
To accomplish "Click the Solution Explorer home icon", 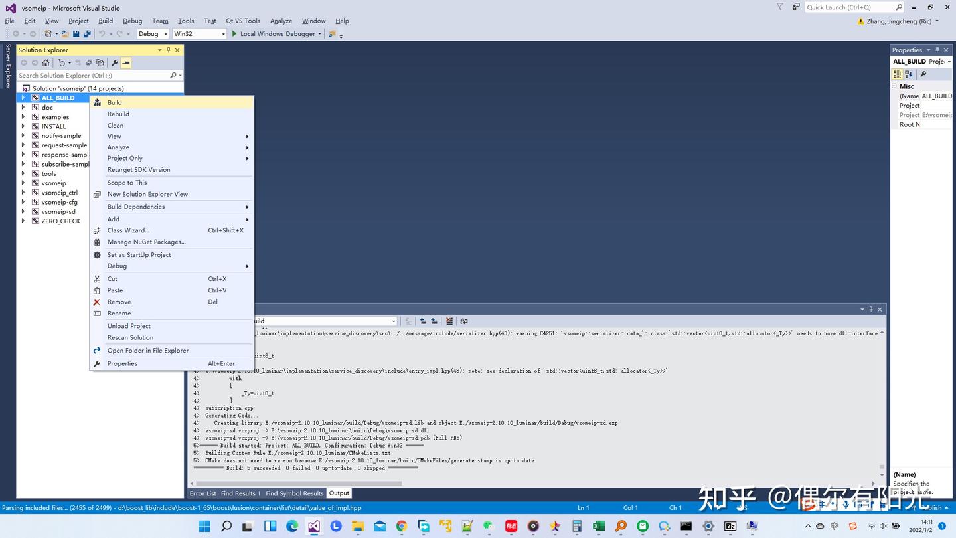I will pos(46,62).
